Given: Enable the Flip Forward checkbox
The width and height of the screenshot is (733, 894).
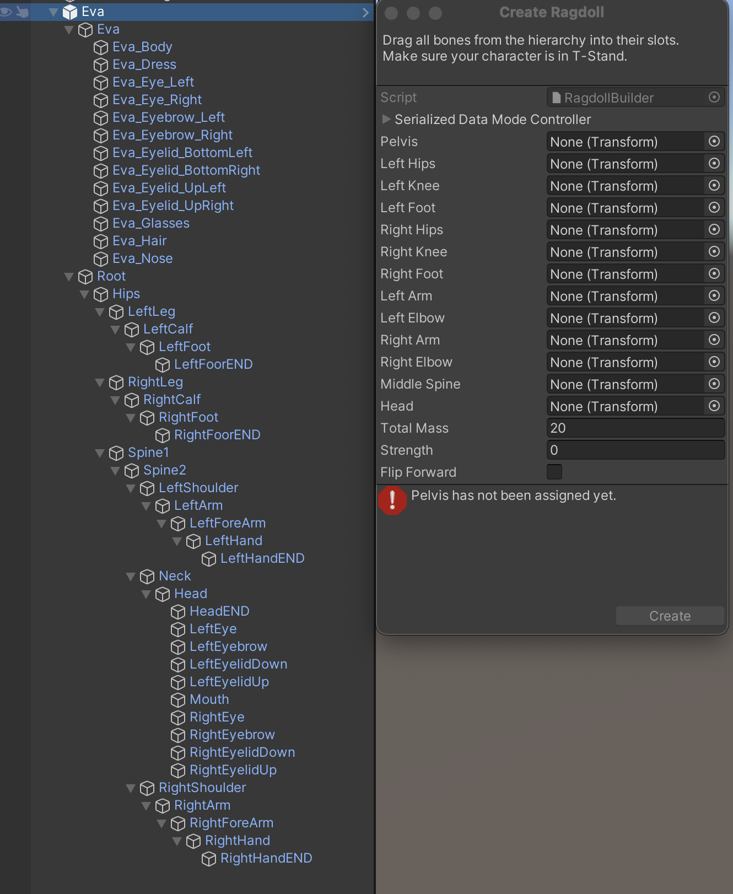Looking at the screenshot, I should (554, 472).
